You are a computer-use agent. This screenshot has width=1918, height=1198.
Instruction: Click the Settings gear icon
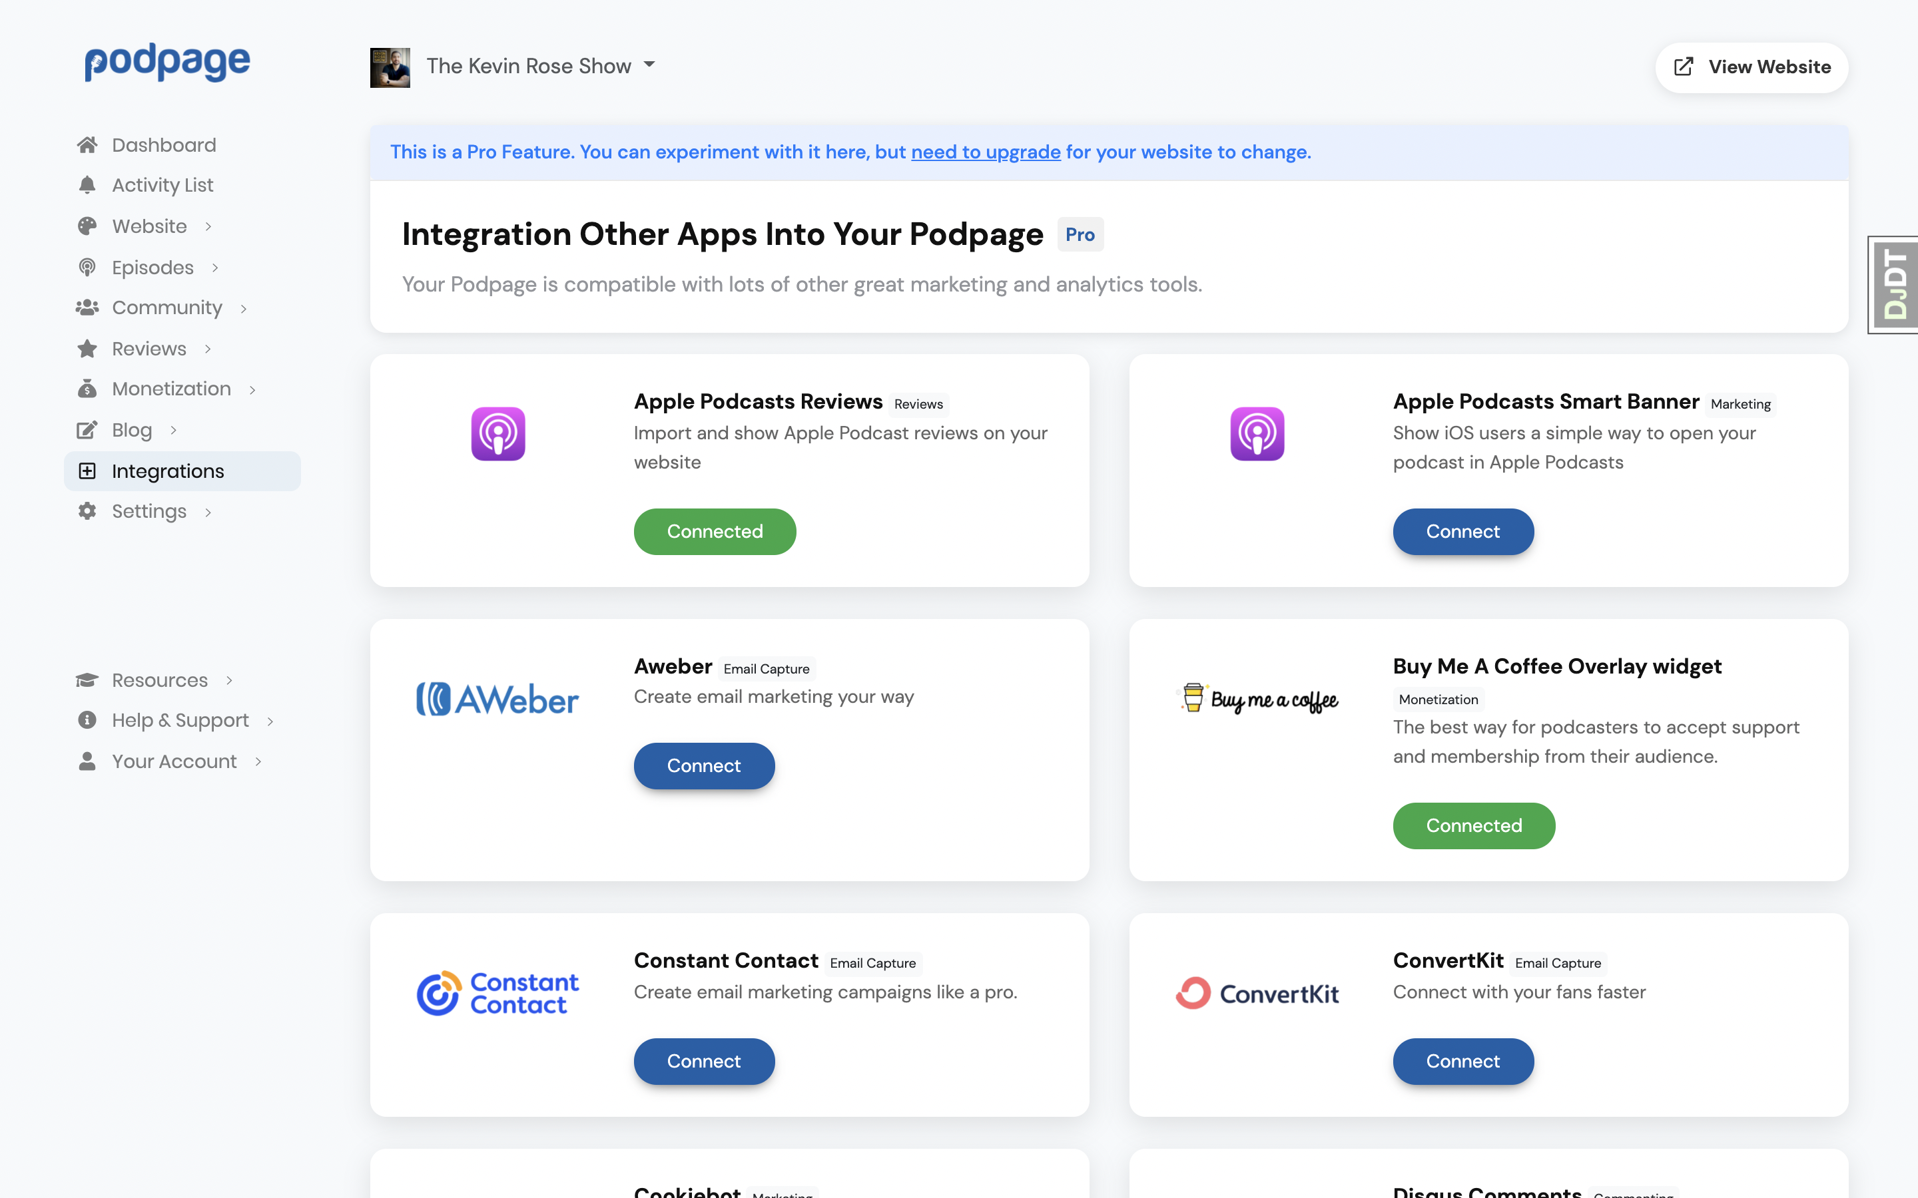click(87, 511)
